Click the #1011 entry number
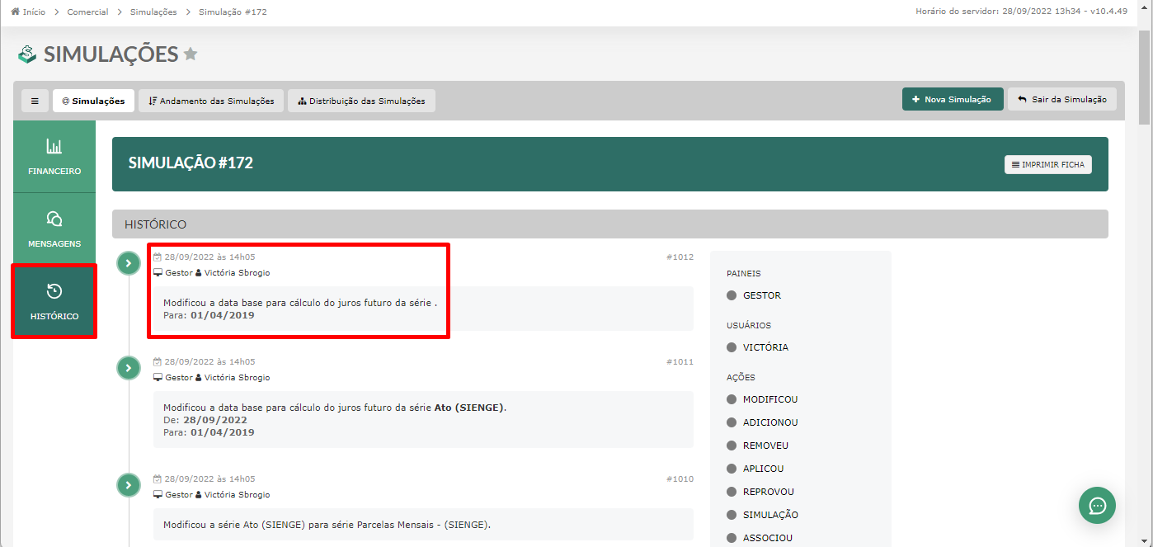1153x547 pixels. (x=680, y=362)
